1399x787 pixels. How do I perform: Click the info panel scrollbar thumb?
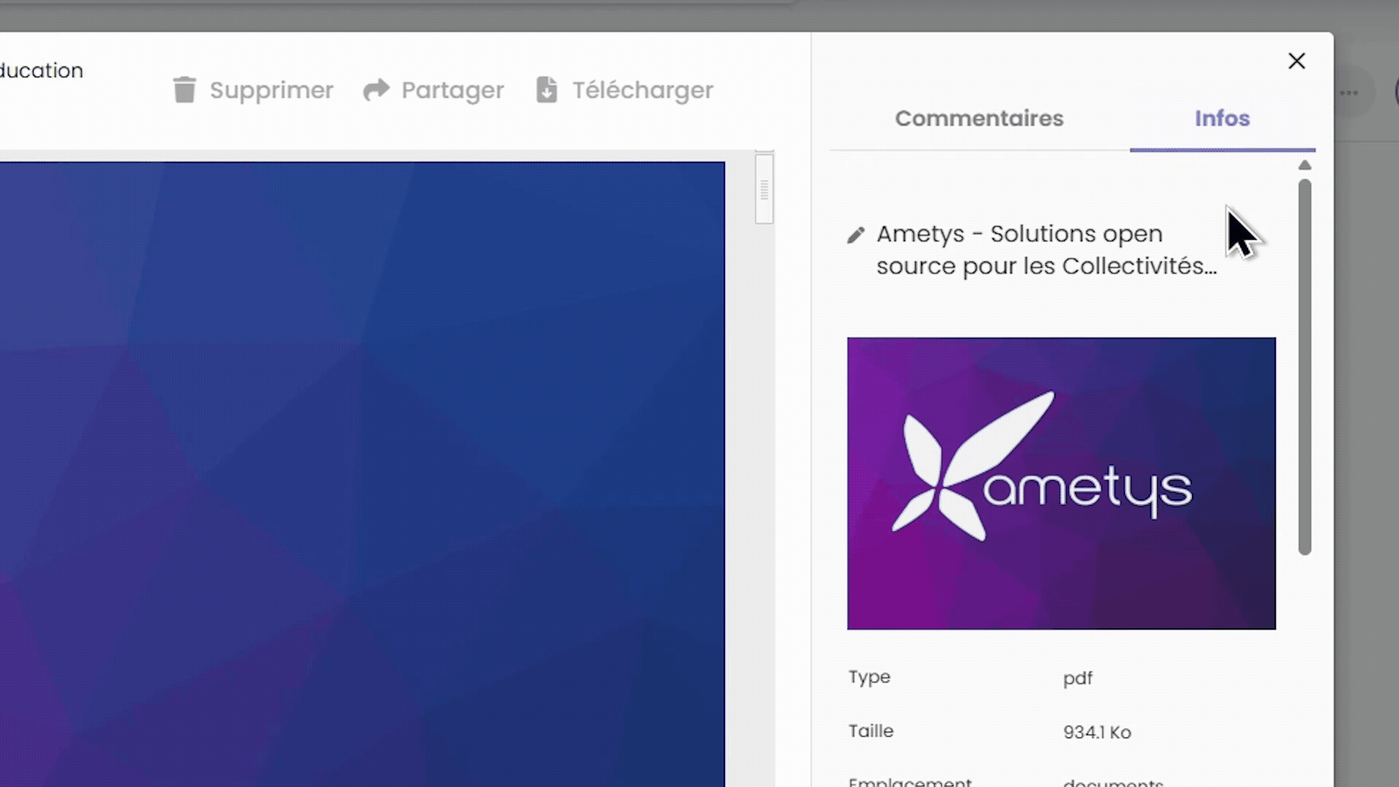[x=1304, y=367]
